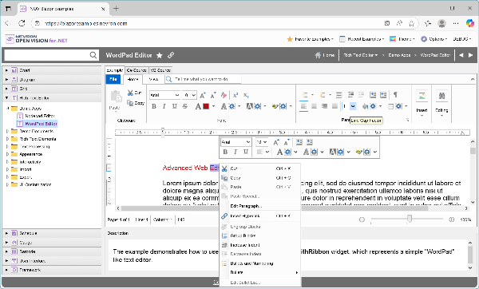Click the Editing binoculars ribbon icon
479x289 pixels.
[x=441, y=96]
